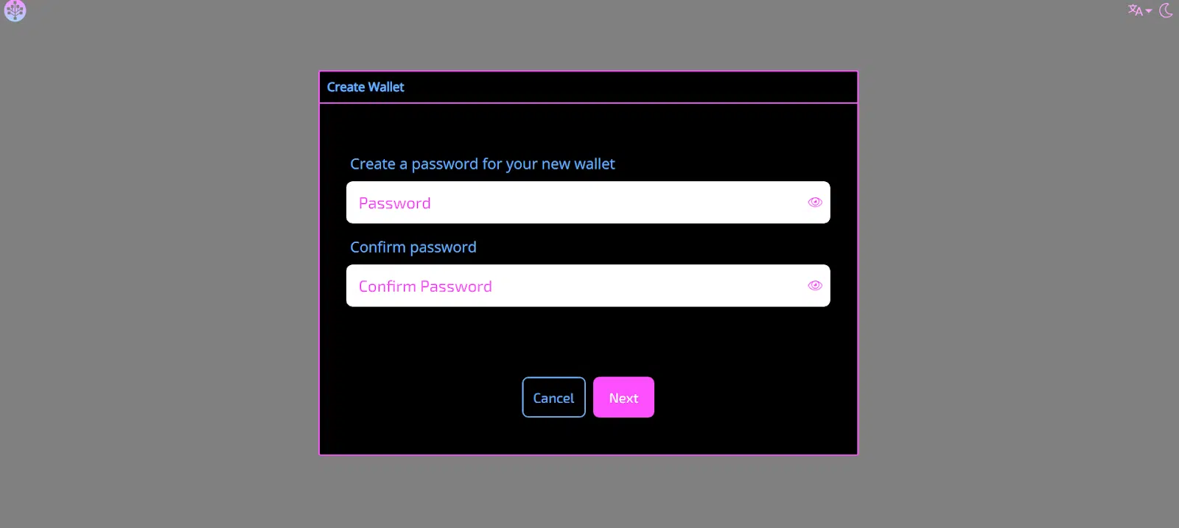Click the language translate icon

(x=1135, y=10)
